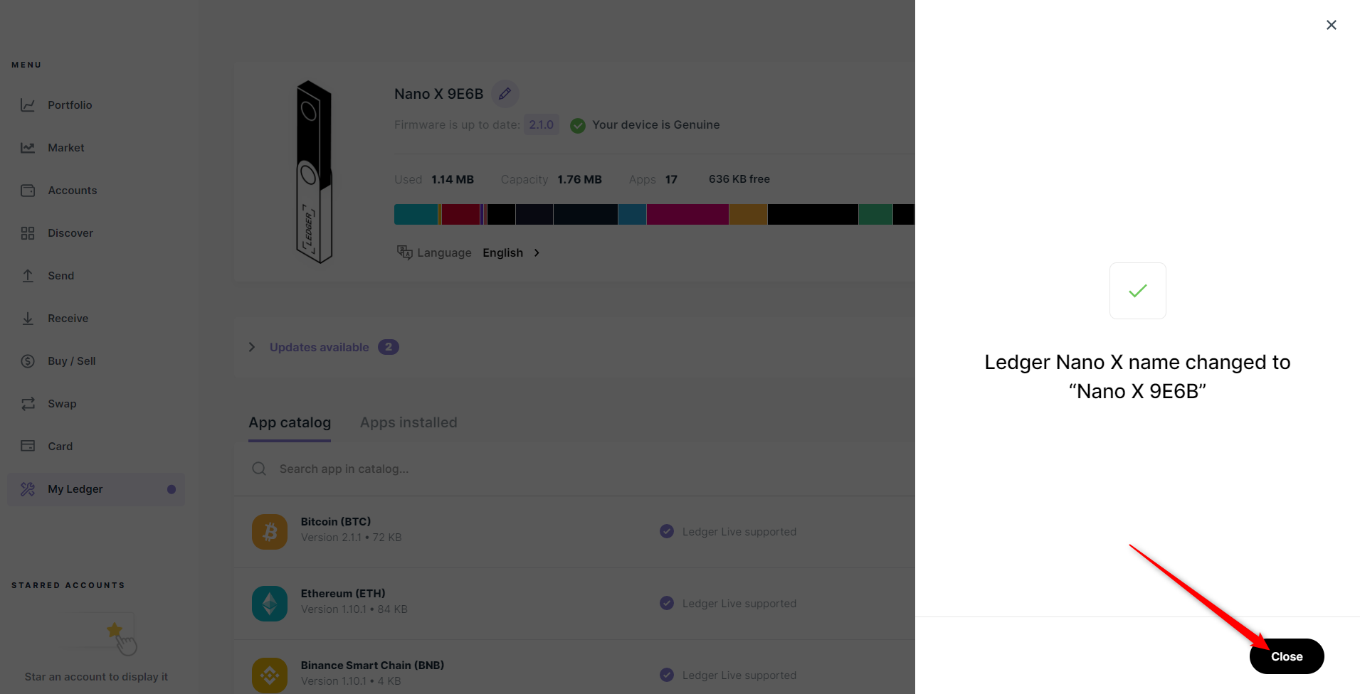Click the Your device is Genuine text
Viewport: 1360px width, 694px height.
click(656, 125)
